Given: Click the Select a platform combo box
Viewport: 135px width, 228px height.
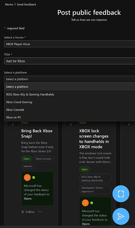Looking at the screenshot, I should pyautogui.click(x=70, y=79).
